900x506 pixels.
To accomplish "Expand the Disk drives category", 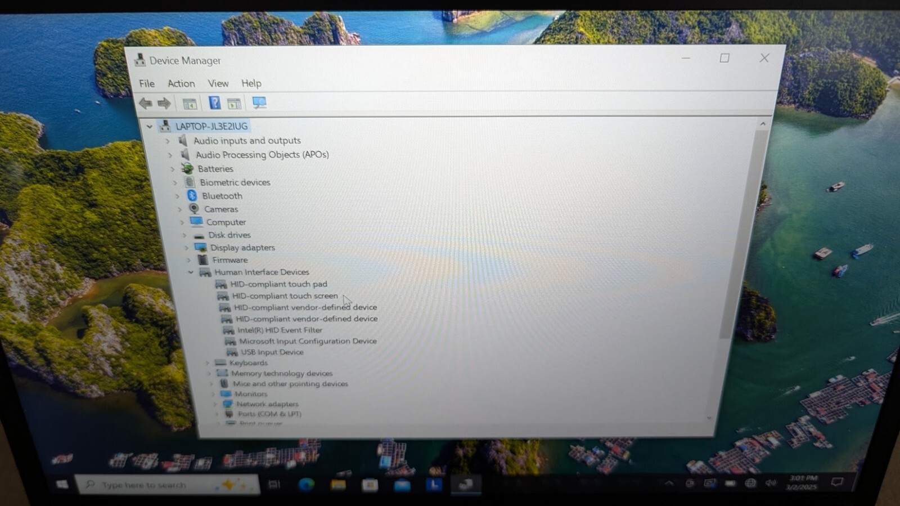I will (183, 235).
